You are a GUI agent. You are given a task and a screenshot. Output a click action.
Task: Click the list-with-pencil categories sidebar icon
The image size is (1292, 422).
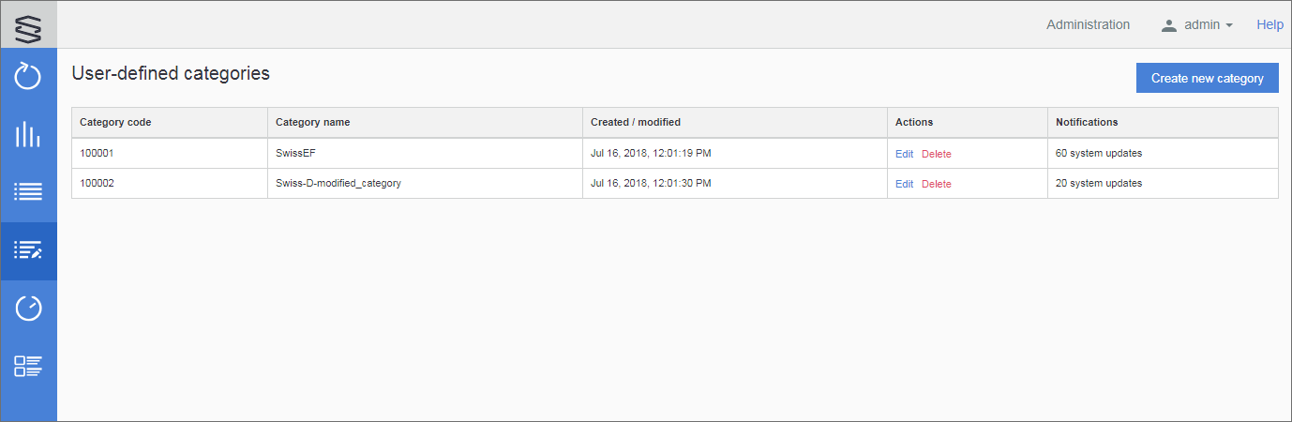click(28, 250)
